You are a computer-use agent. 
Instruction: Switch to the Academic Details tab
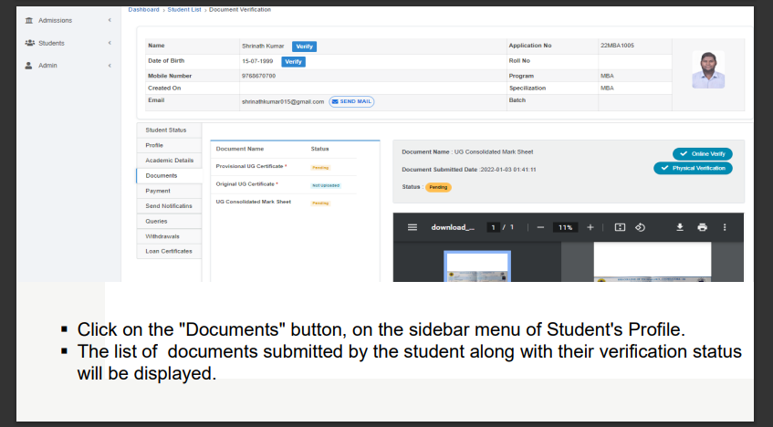[x=169, y=161]
